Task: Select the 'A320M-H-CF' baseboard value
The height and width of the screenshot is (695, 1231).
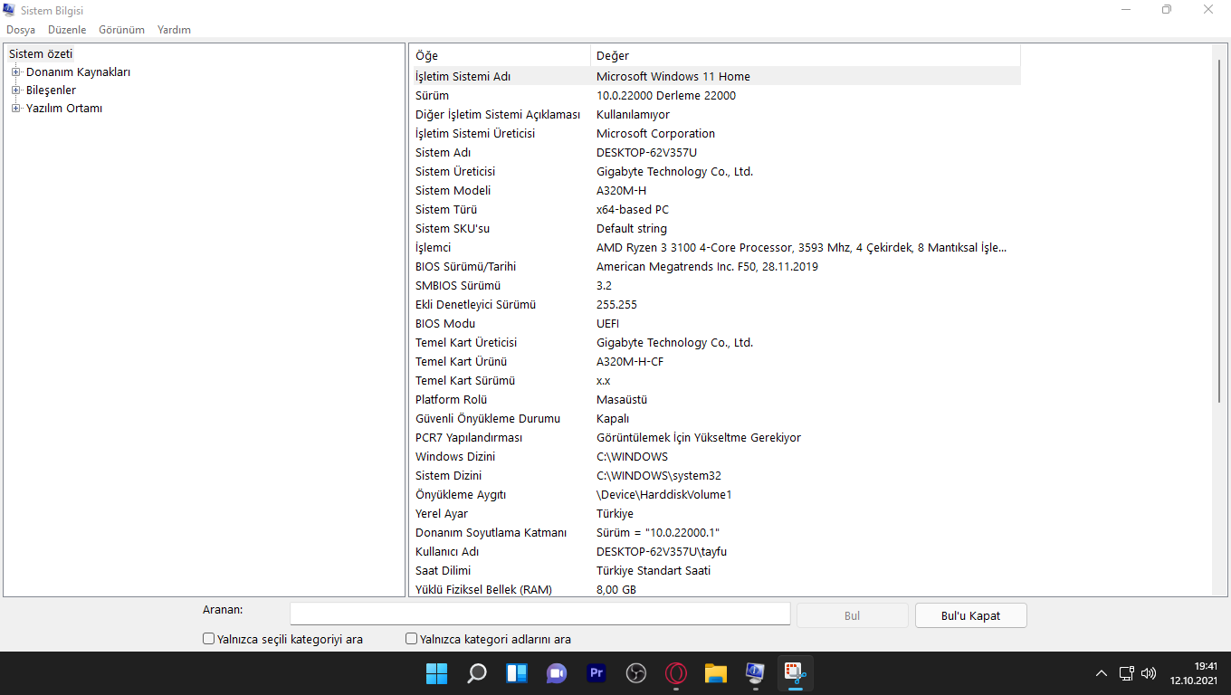Action: [x=630, y=362]
